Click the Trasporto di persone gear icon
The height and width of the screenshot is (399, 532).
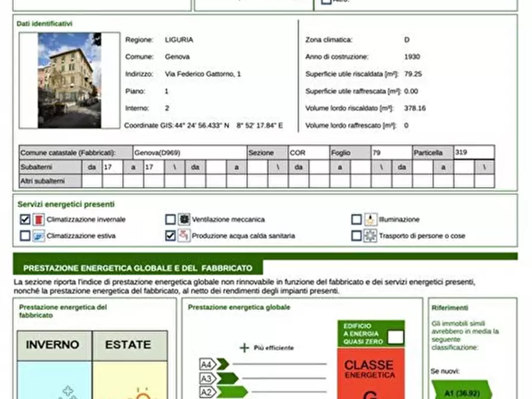(370, 235)
